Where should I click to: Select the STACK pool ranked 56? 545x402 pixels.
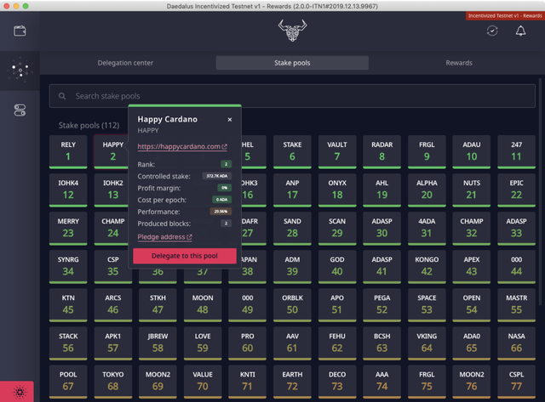[68, 343]
